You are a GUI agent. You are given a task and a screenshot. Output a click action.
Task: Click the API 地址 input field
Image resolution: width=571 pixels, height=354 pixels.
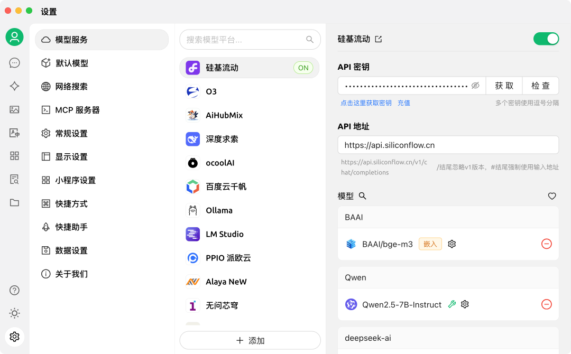point(448,145)
